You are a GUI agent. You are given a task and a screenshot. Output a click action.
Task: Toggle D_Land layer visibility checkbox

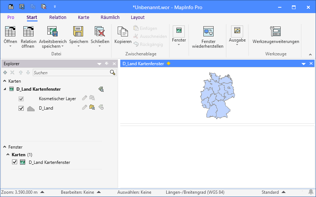21,109
